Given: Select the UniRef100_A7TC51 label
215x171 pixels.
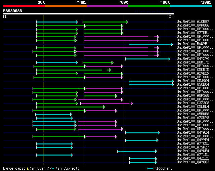Looking at the screenshot, I should [193, 144].
